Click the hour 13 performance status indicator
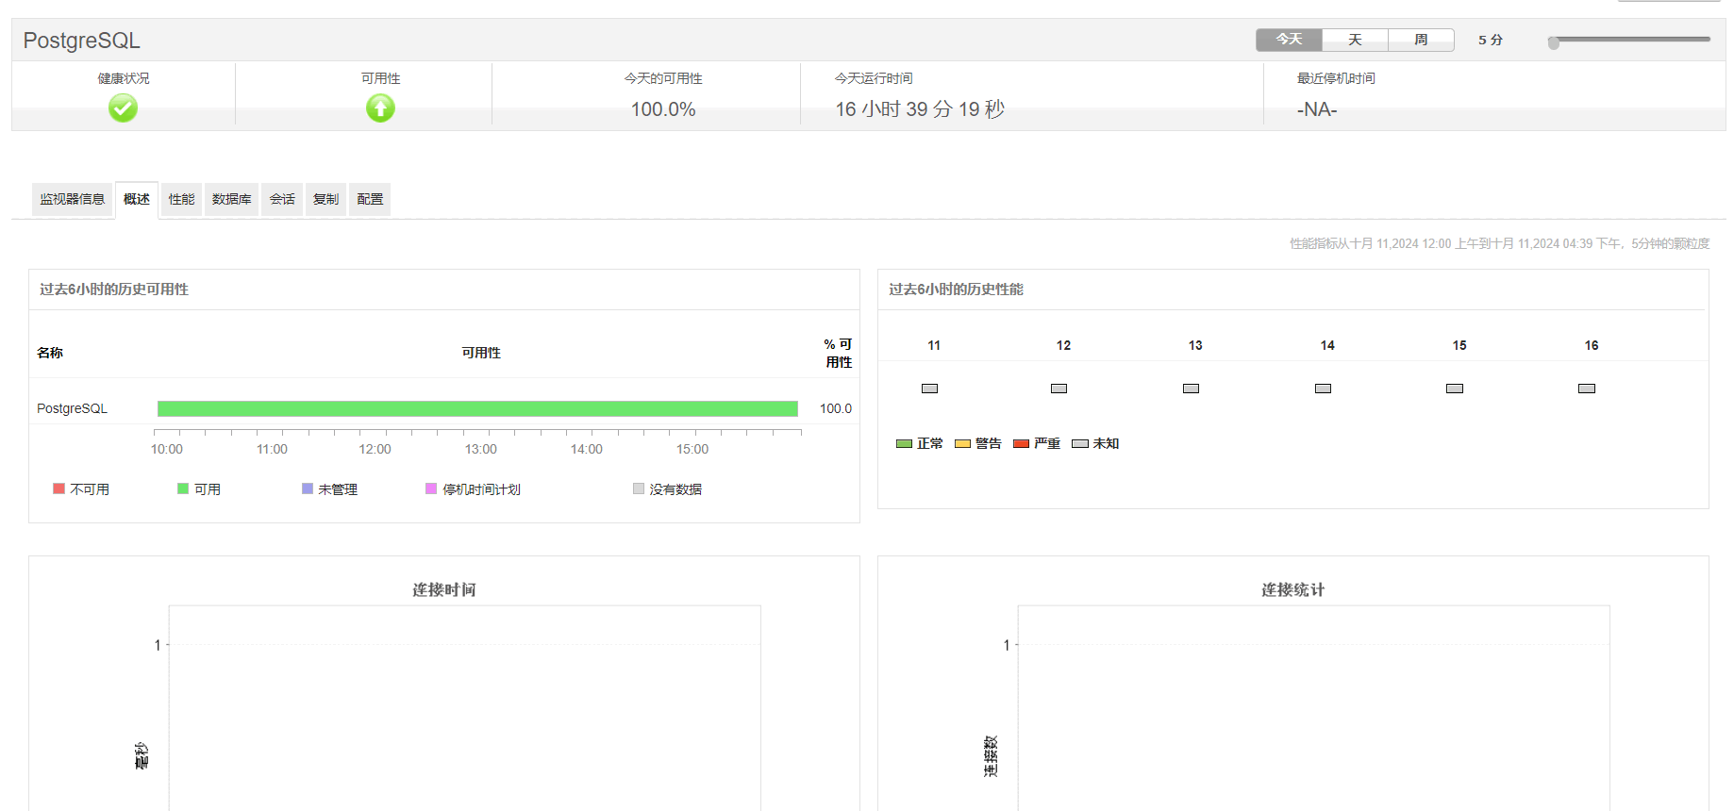The width and height of the screenshot is (1734, 811). pyautogui.click(x=1191, y=389)
